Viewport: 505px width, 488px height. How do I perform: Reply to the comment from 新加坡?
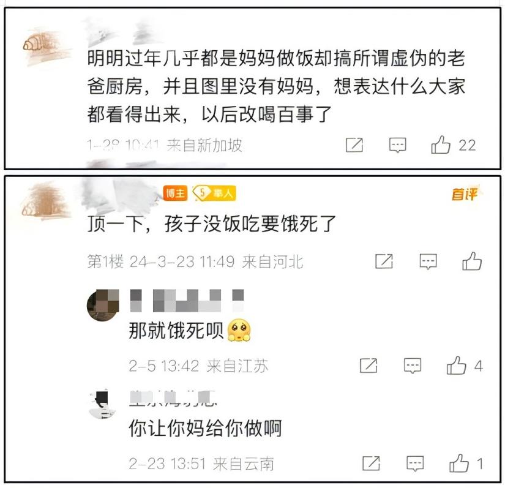(398, 145)
